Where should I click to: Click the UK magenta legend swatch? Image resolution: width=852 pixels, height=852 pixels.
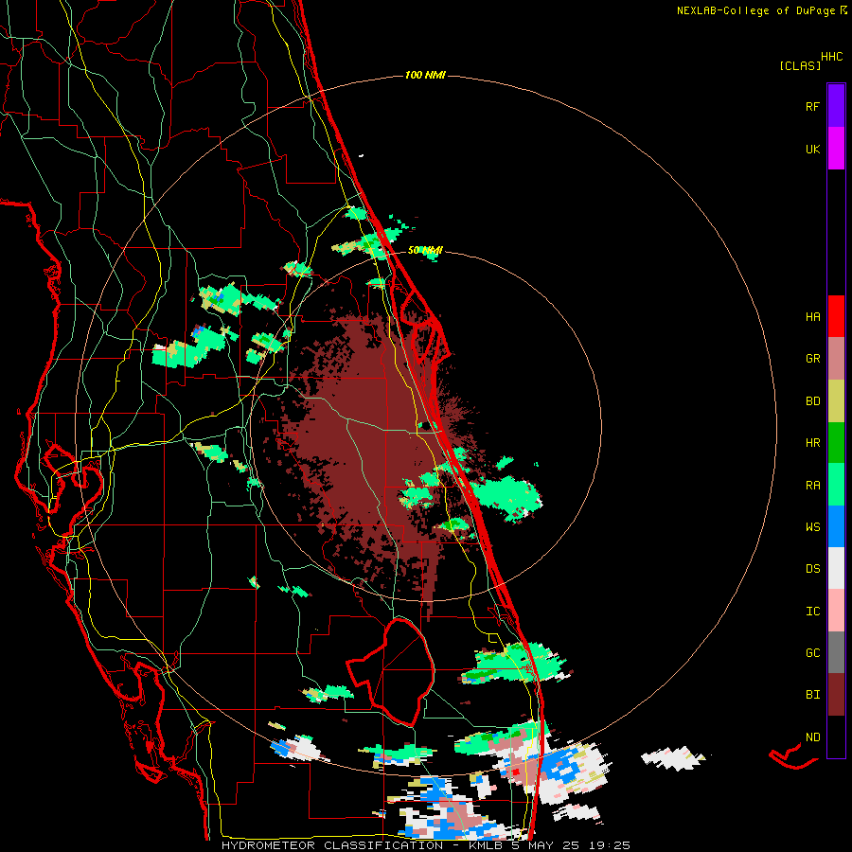click(x=836, y=149)
